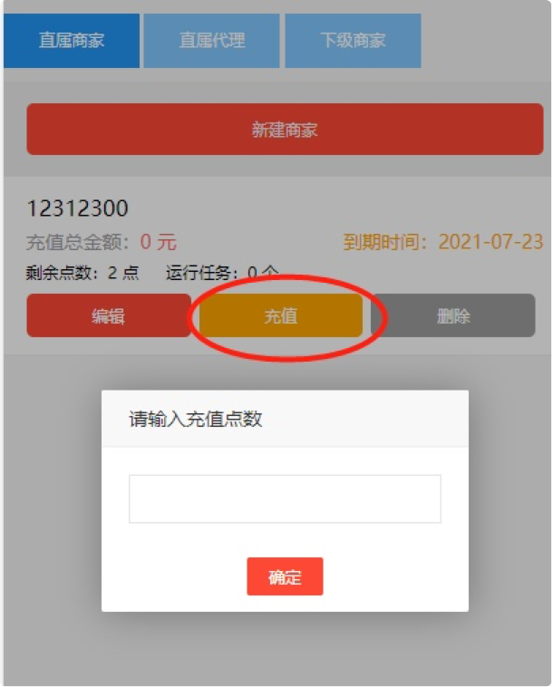Focus the recharge points input field
This screenshot has width=553, height=687.
pos(285,498)
